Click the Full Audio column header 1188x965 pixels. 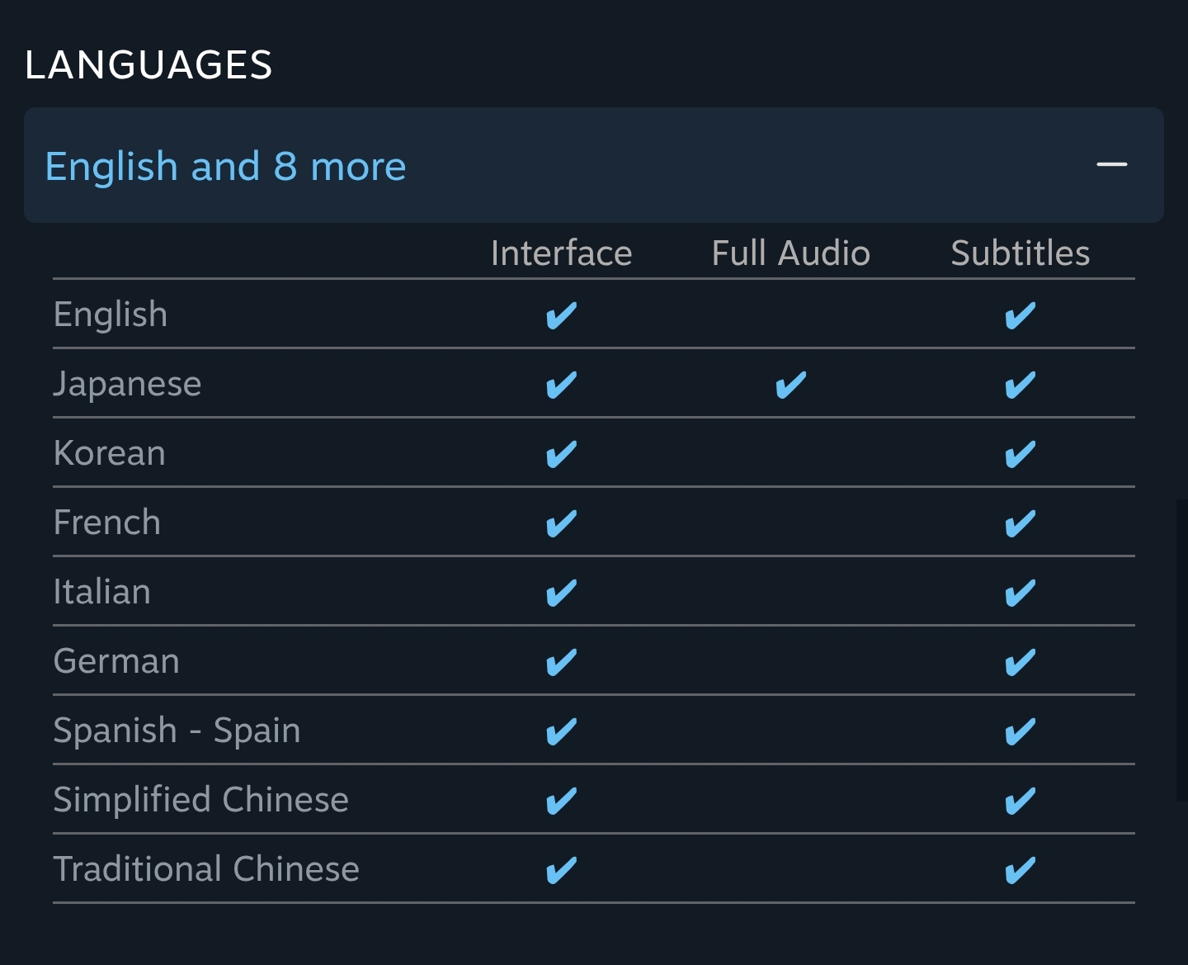790,253
